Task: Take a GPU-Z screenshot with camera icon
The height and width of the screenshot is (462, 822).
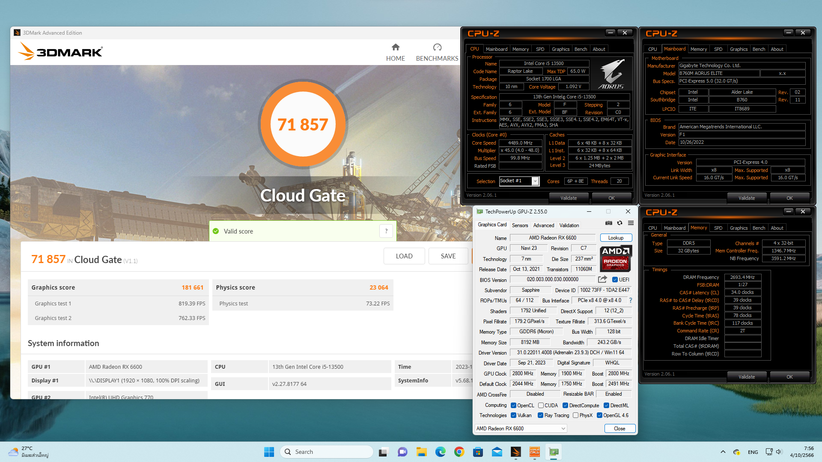Action: [608, 223]
